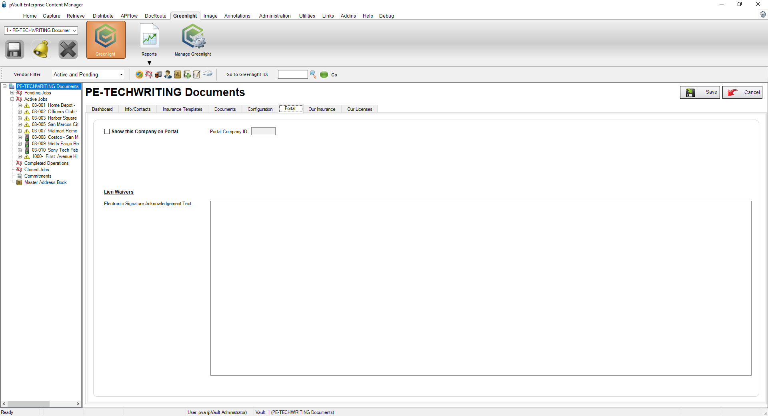
Task: Click the gray X delete icon in the ribbon
Action: pyautogui.click(x=68, y=50)
